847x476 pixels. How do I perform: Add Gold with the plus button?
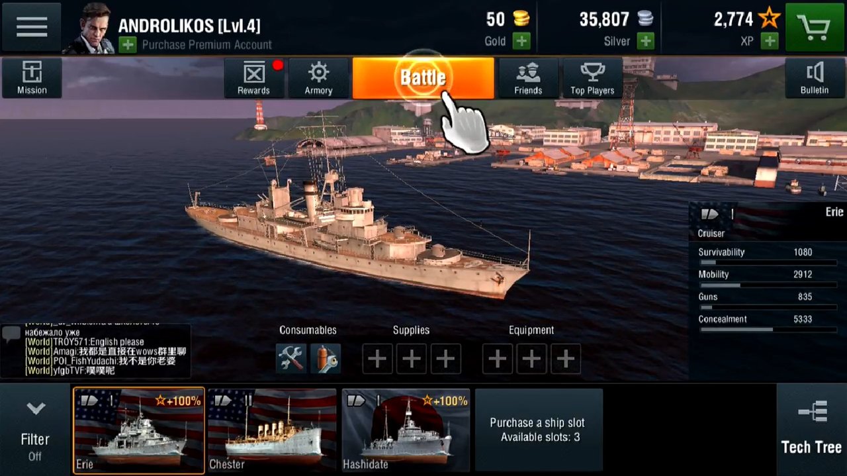(x=522, y=41)
